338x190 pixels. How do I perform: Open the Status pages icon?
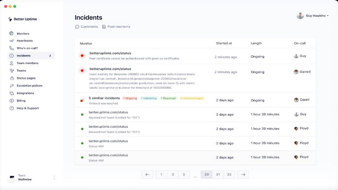[12, 78]
